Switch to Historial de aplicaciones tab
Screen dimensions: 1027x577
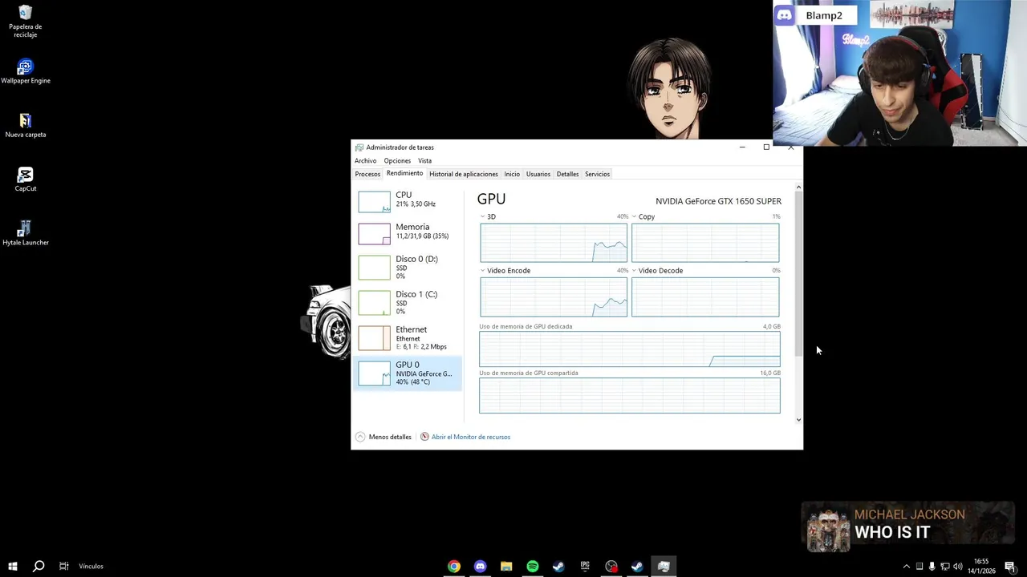pyautogui.click(x=463, y=174)
